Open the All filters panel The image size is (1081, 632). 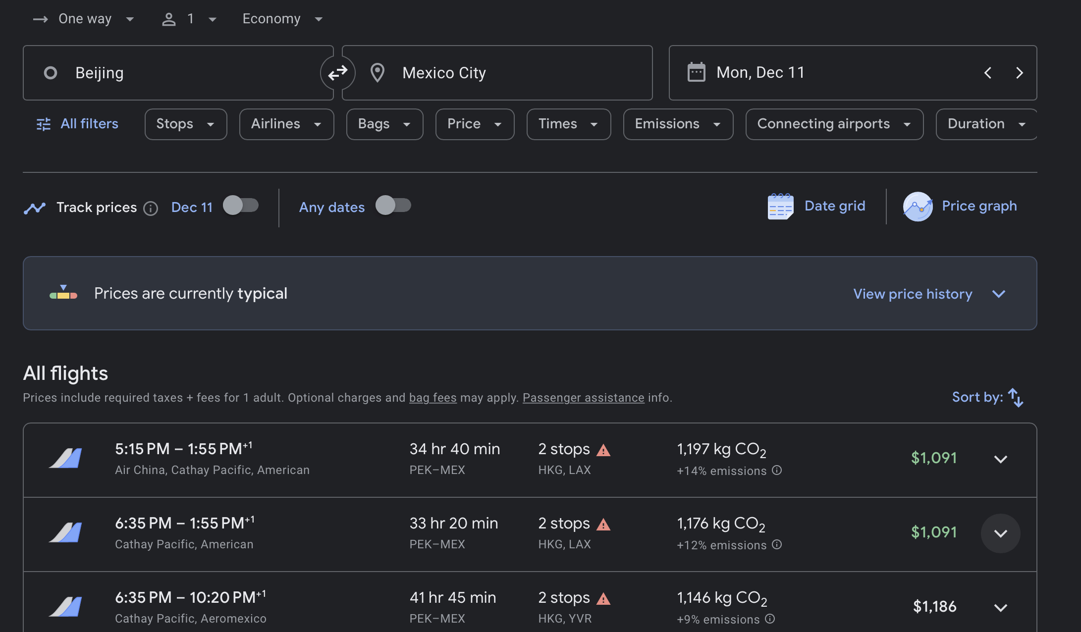pos(78,124)
